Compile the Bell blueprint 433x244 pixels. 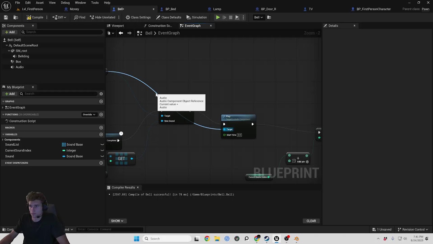[x=35, y=17]
